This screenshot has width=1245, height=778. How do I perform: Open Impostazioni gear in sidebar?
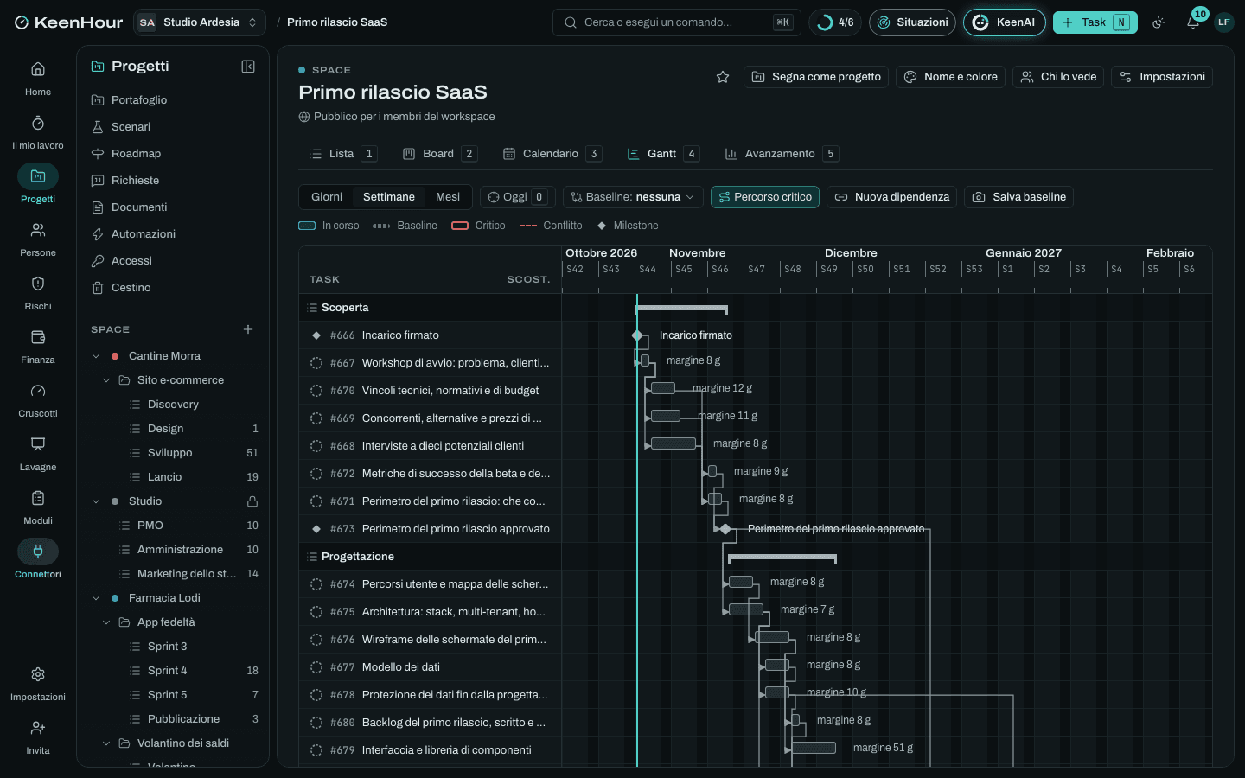(38, 674)
